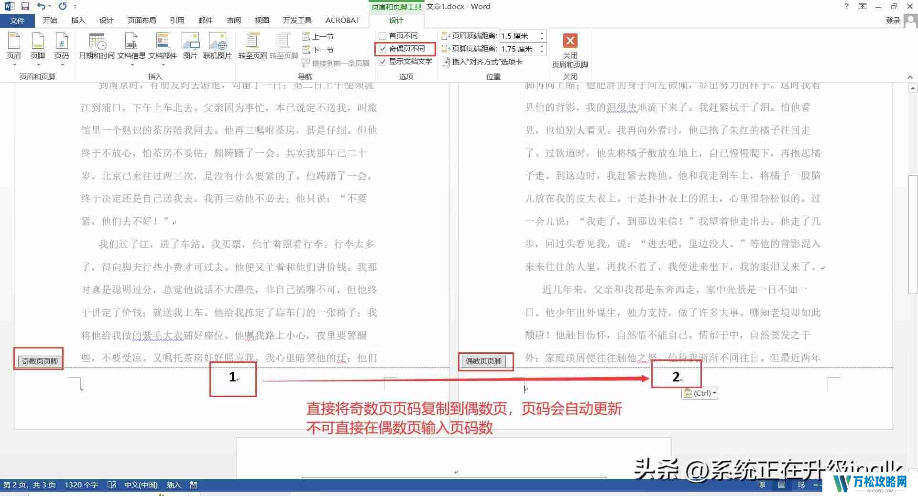Click 转至页脚 to jump to footer
The height and width of the screenshot is (496, 918).
point(284,45)
